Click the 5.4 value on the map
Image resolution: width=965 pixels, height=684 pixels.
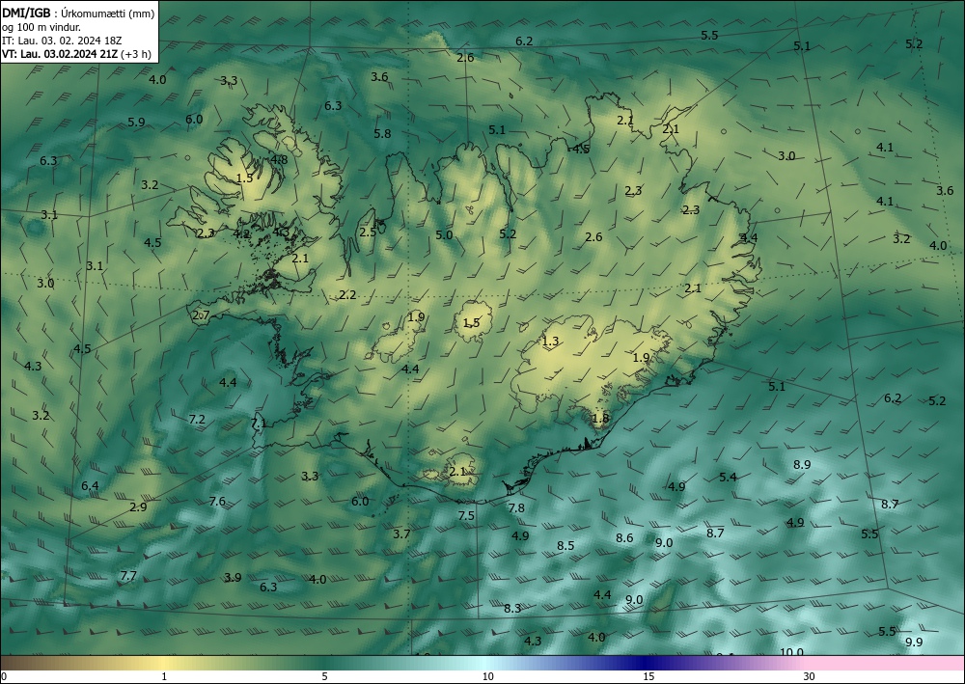728,478
